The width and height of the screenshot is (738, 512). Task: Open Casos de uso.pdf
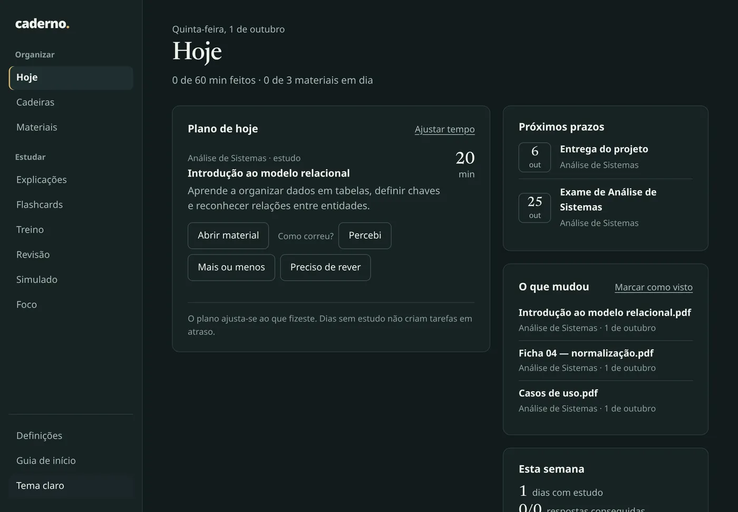pyautogui.click(x=558, y=393)
